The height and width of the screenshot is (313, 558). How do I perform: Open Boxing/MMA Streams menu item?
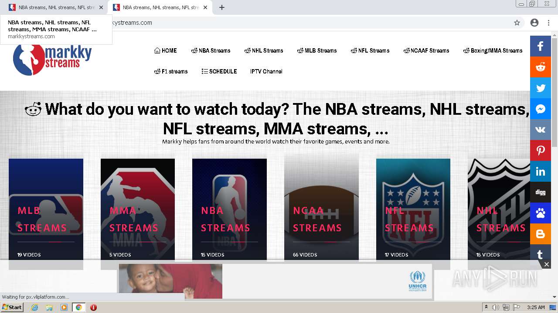coord(493,50)
